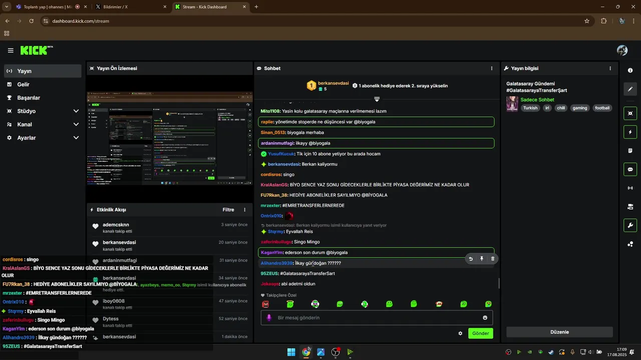Click the info icon in the right rail
Viewport: 641px width, 360px height.
pos(630,70)
